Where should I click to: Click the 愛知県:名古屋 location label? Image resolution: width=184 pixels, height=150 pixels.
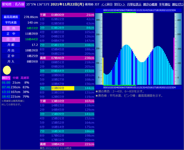13,5
